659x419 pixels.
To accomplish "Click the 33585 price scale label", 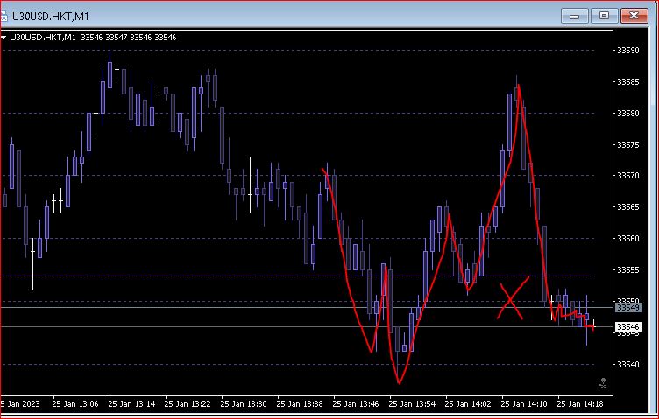I will click(x=628, y=81).
